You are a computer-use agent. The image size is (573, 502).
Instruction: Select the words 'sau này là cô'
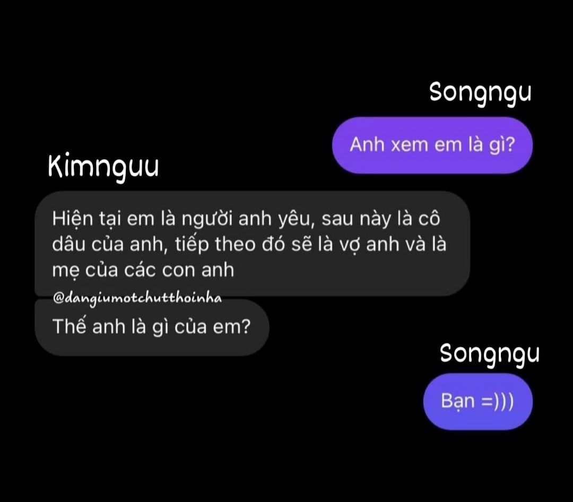tap(381, 219)
